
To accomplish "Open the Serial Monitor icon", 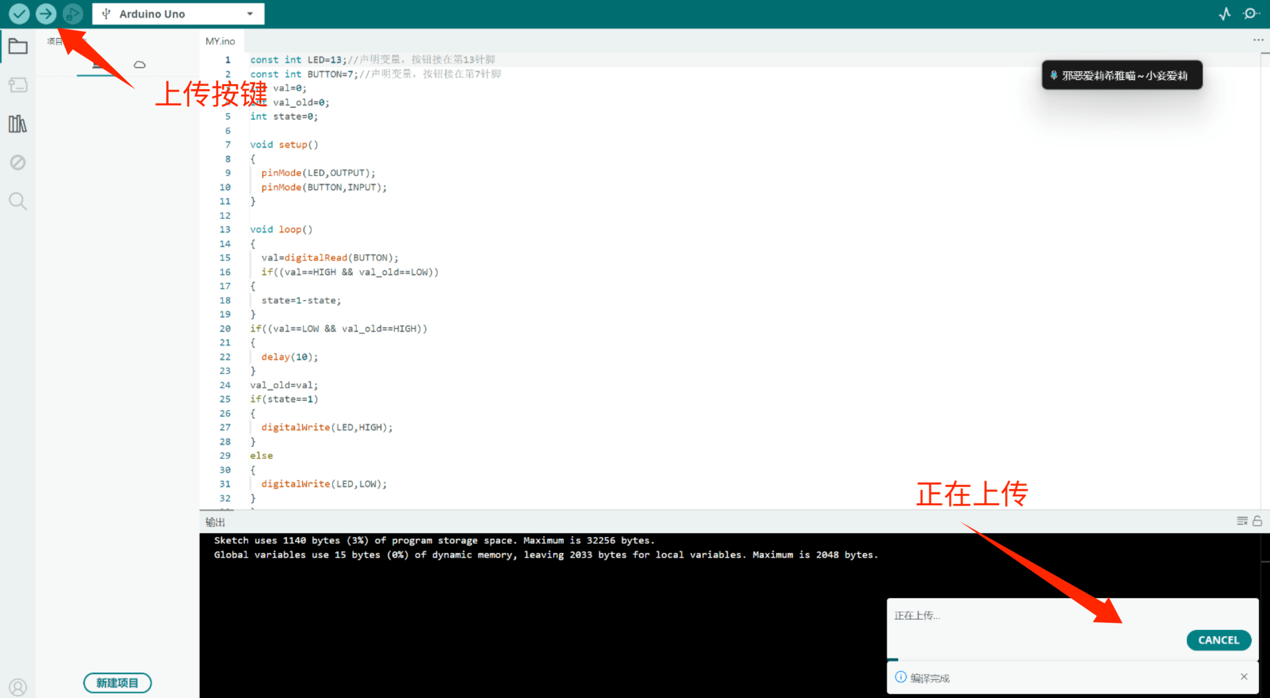I will [x=1251, y=14].
